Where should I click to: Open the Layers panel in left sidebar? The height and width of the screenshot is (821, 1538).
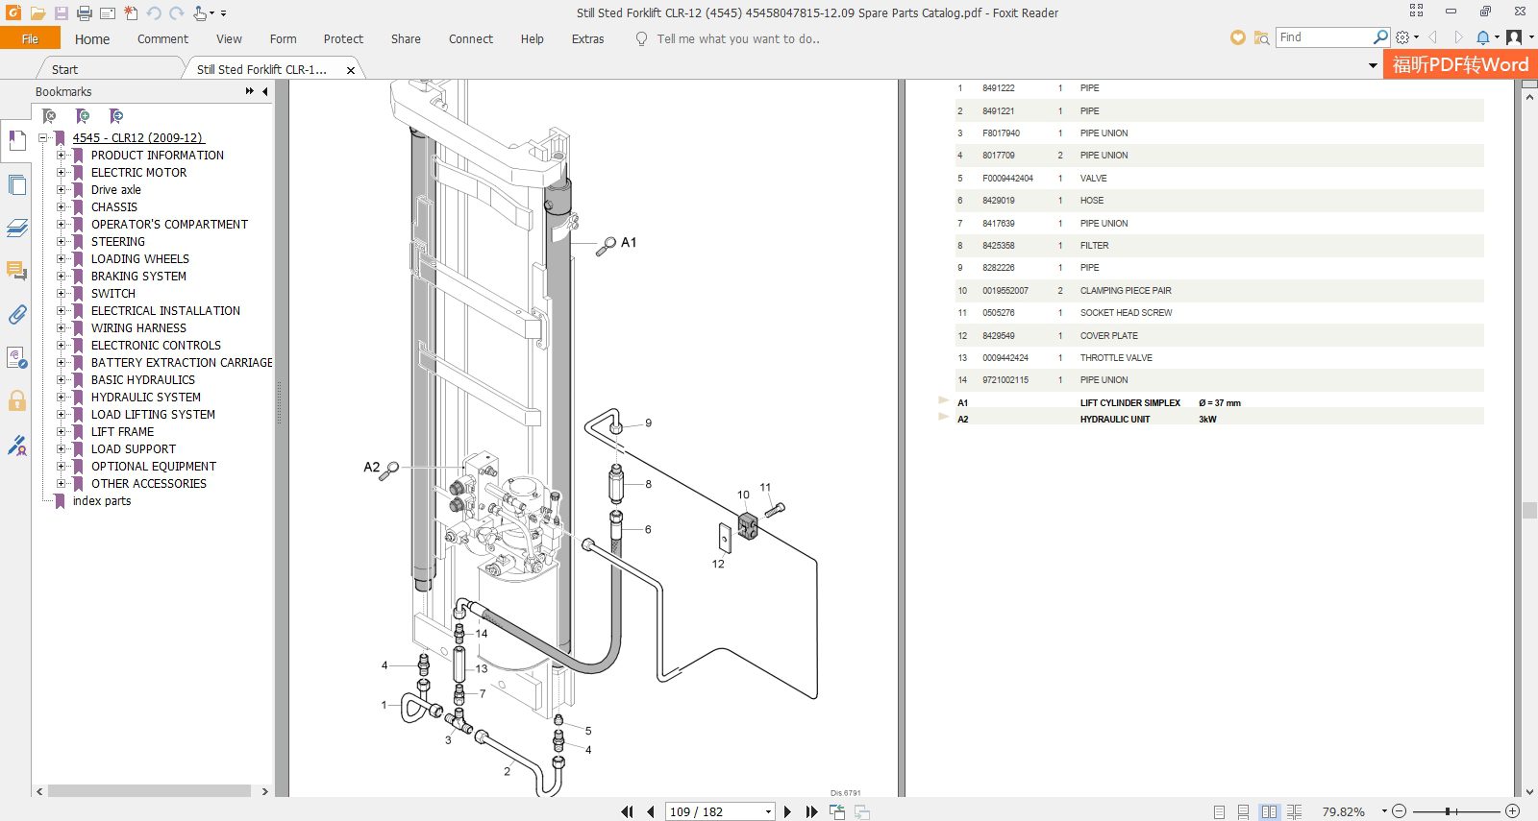(17, 229)
